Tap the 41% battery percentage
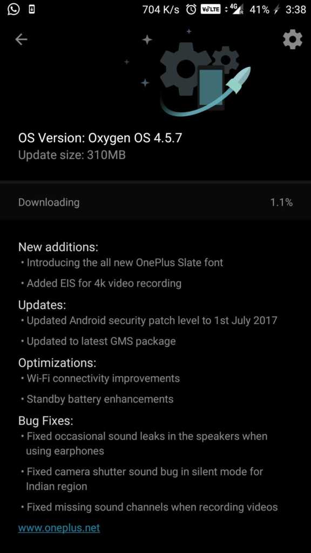 coord(260,10)
